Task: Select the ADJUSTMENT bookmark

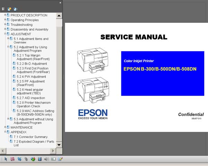Action: coord(21,34)
